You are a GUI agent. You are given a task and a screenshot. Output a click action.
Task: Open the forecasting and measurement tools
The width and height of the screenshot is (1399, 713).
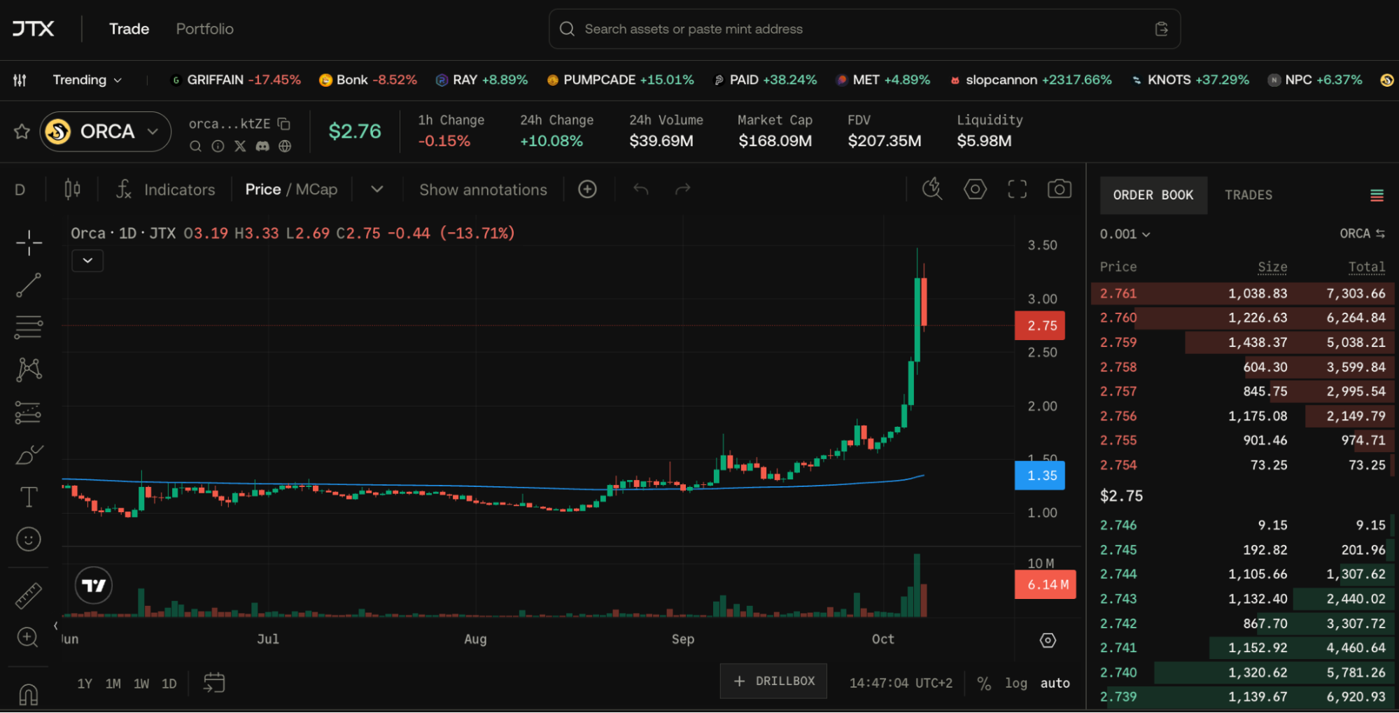coord(29,412)
